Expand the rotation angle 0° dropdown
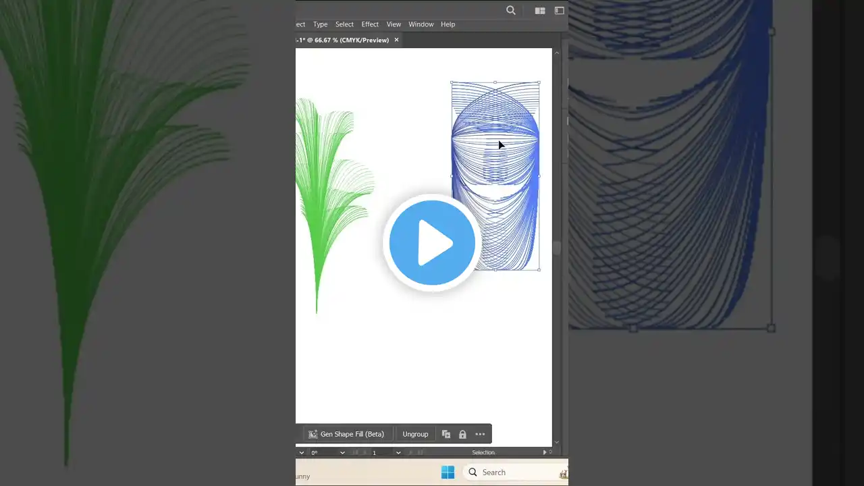Screen dimensions: 864x486 click(x=342, y=452)
